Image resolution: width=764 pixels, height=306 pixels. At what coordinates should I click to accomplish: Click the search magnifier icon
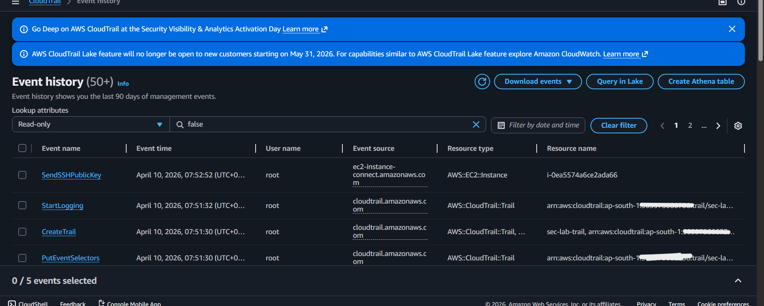(180, 125)
